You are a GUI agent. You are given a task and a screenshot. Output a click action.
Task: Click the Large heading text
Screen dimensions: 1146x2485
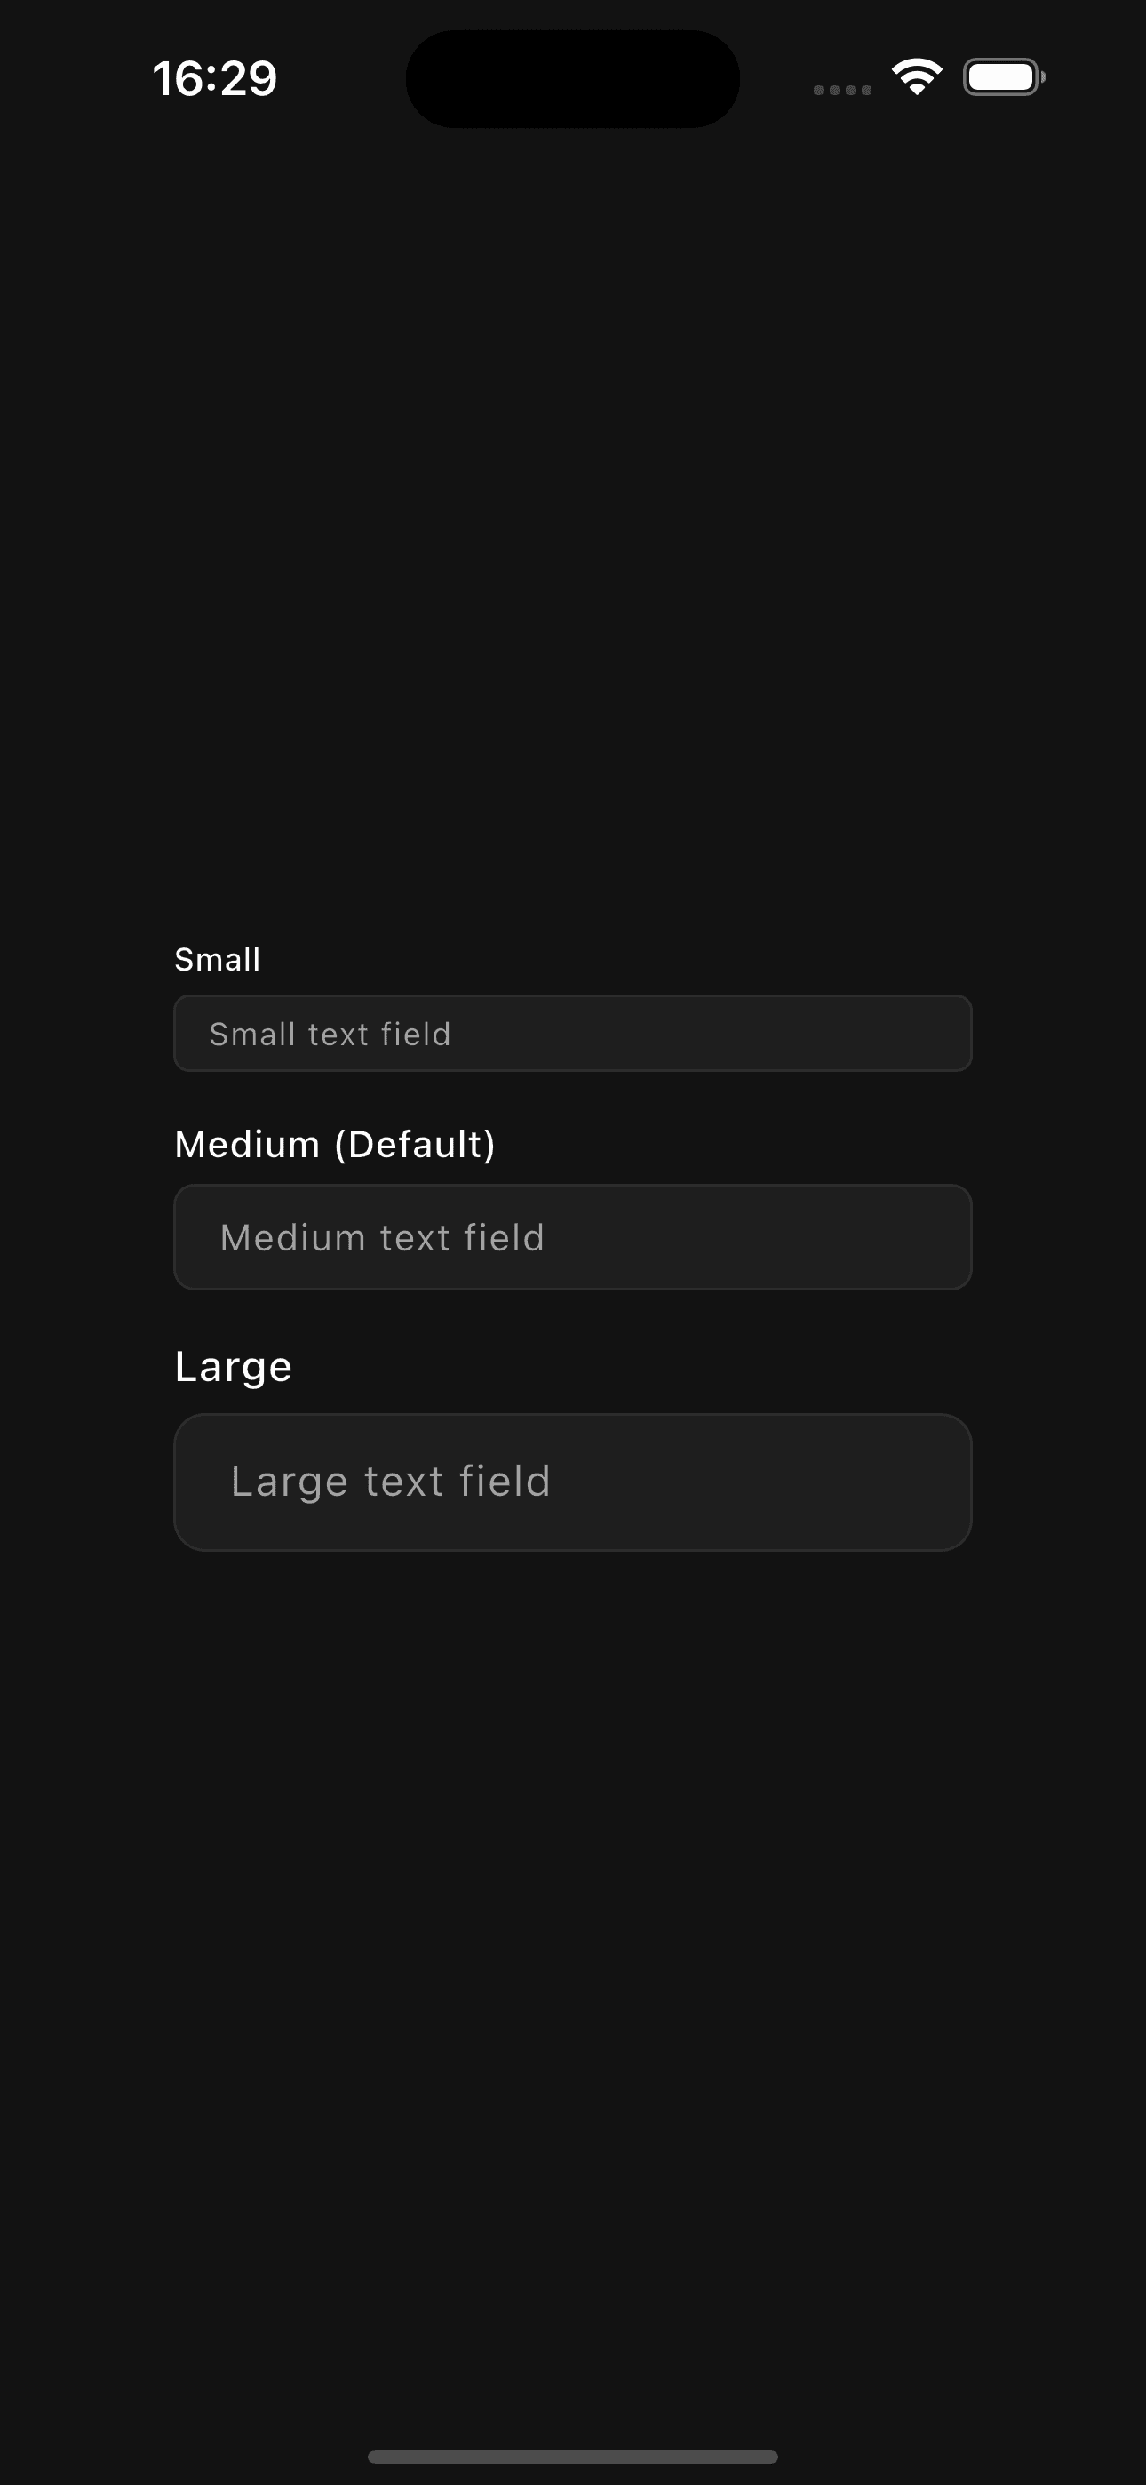233,1365
